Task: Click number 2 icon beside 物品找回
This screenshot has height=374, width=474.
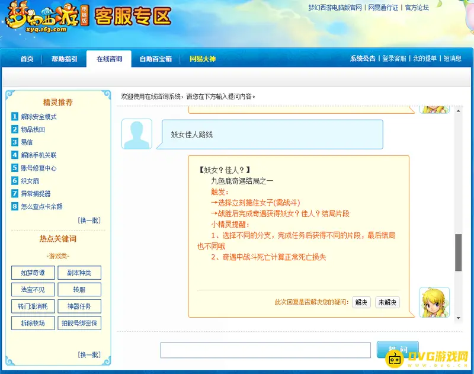Action: [x=14, y=129]
